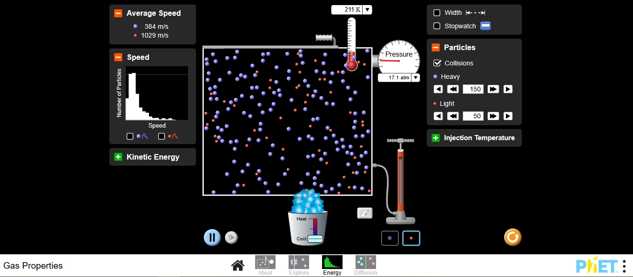
Task: Increase light particles by one
Action: tap(508, 116)
